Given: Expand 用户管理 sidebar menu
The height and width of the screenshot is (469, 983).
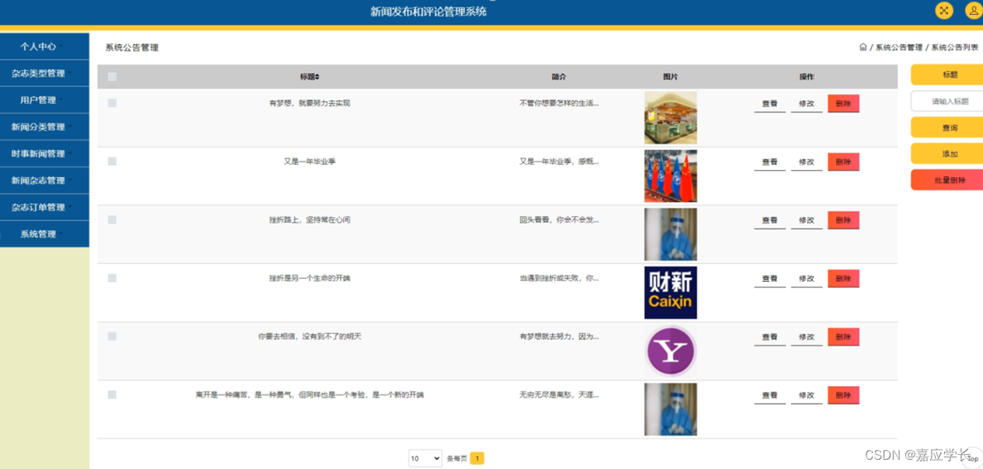Looking at the screenshot, I should click(x=44, y=100).
